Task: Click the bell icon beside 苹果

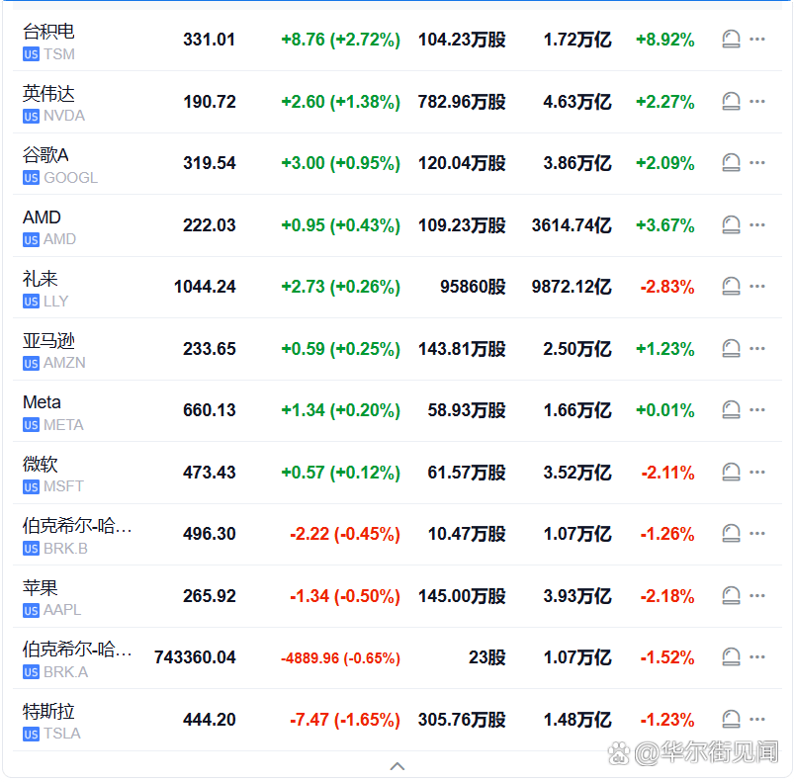Action: click(x=731, y=595)
